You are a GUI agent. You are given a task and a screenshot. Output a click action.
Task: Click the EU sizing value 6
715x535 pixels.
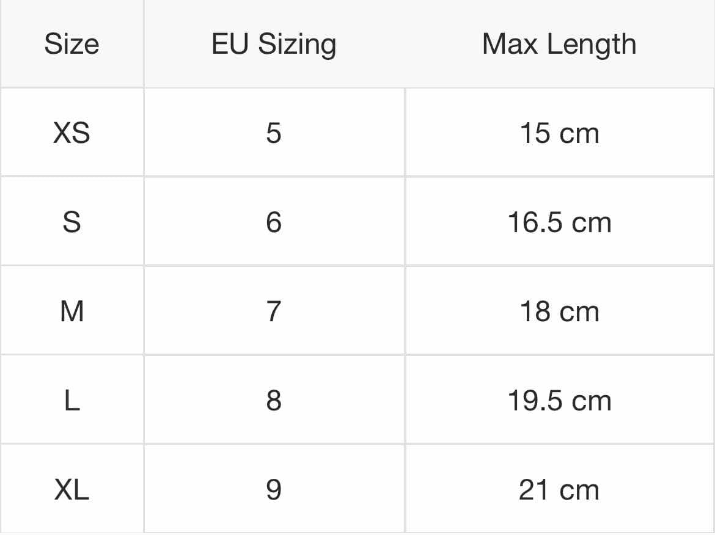tap(274, 222)
